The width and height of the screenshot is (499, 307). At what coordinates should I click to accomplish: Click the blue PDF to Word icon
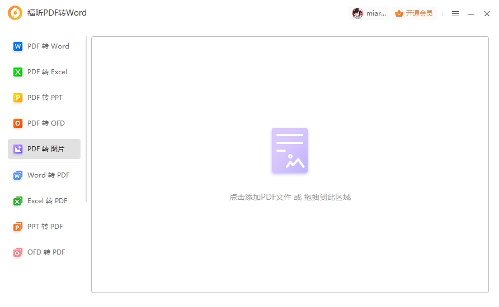click(x=17, y=46)
